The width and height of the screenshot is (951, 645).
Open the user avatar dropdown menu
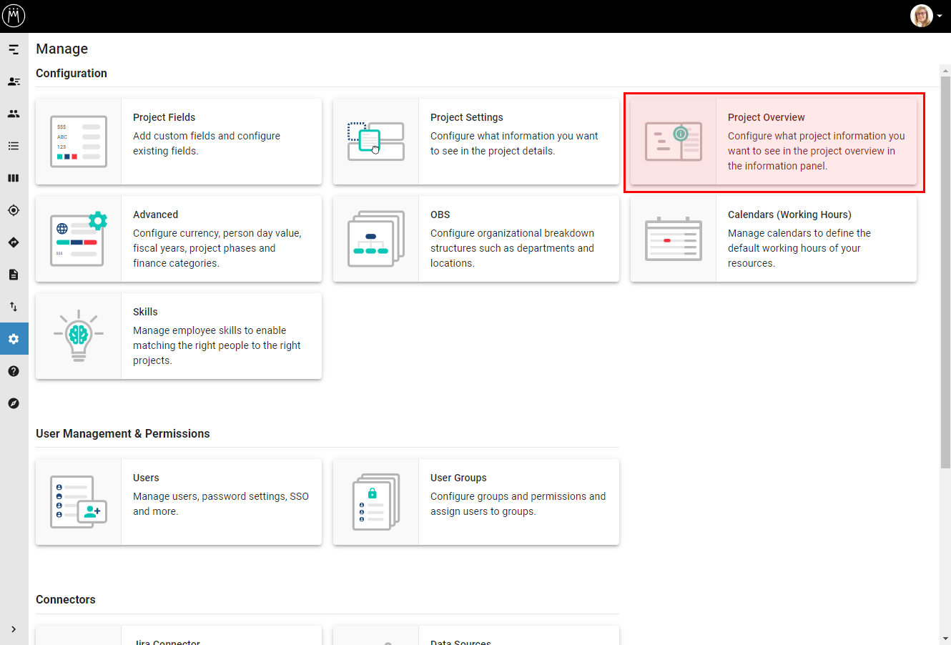click(x=927, y=16)
